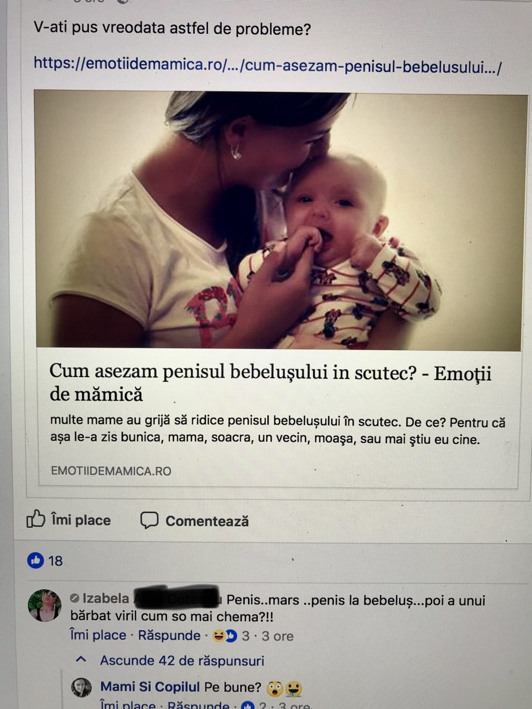Like the post with Îmi place
The height and width of the screenshot is (709, 532).
pyautogui.click(x=81, y=520)
